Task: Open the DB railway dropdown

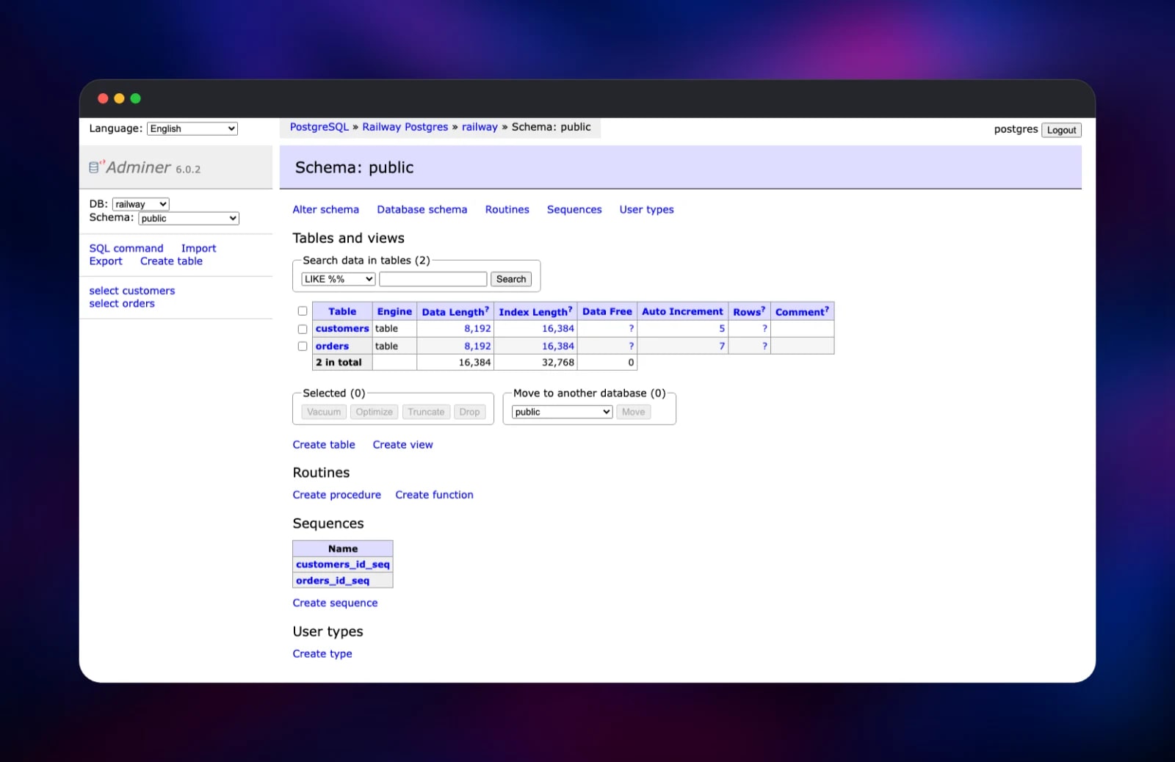Action: [141, 204]
